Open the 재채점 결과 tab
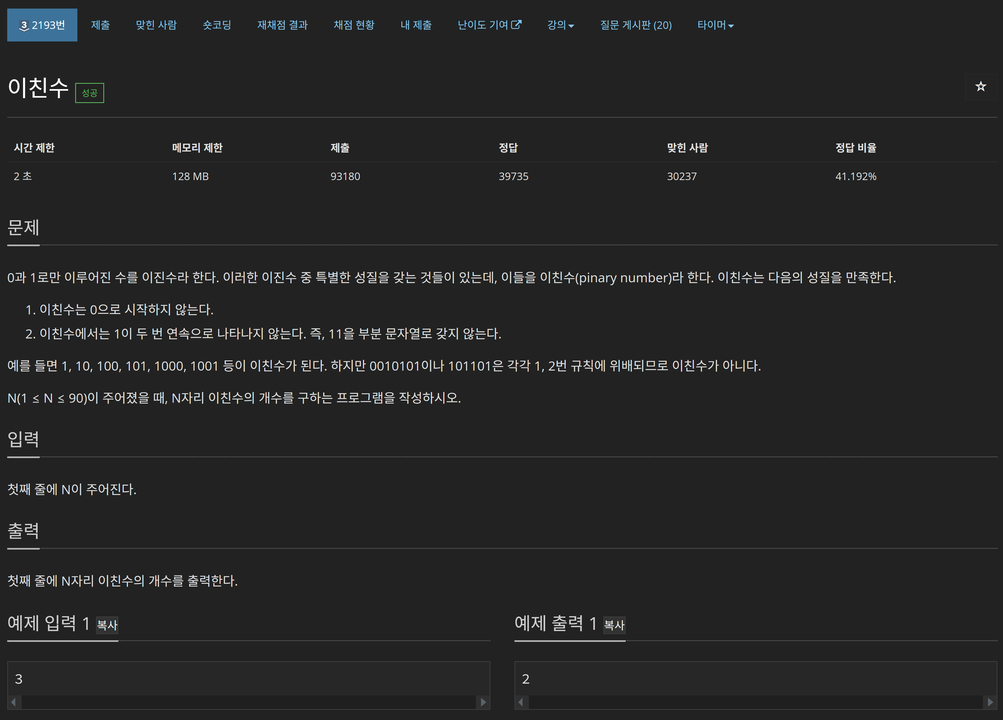This screenshot has width=1003, height=720. (282, 25)
